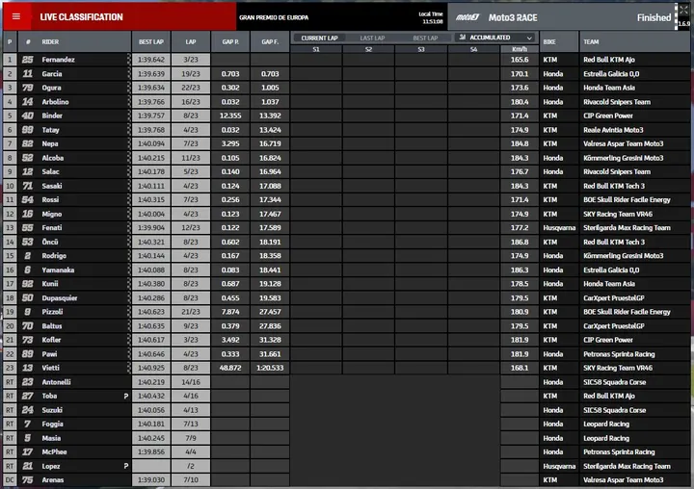Image resolution: width=694 pixels, height=489 pixels.
Task: Select rider Vietti
Action: pyautogui.click(x=50, y=368)
